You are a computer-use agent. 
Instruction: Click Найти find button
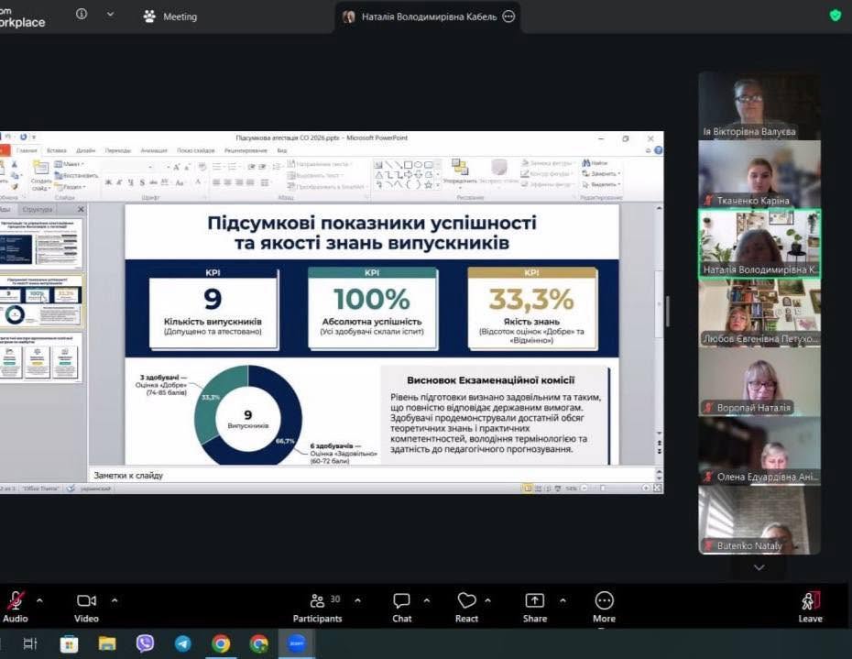tap(595, 163)
